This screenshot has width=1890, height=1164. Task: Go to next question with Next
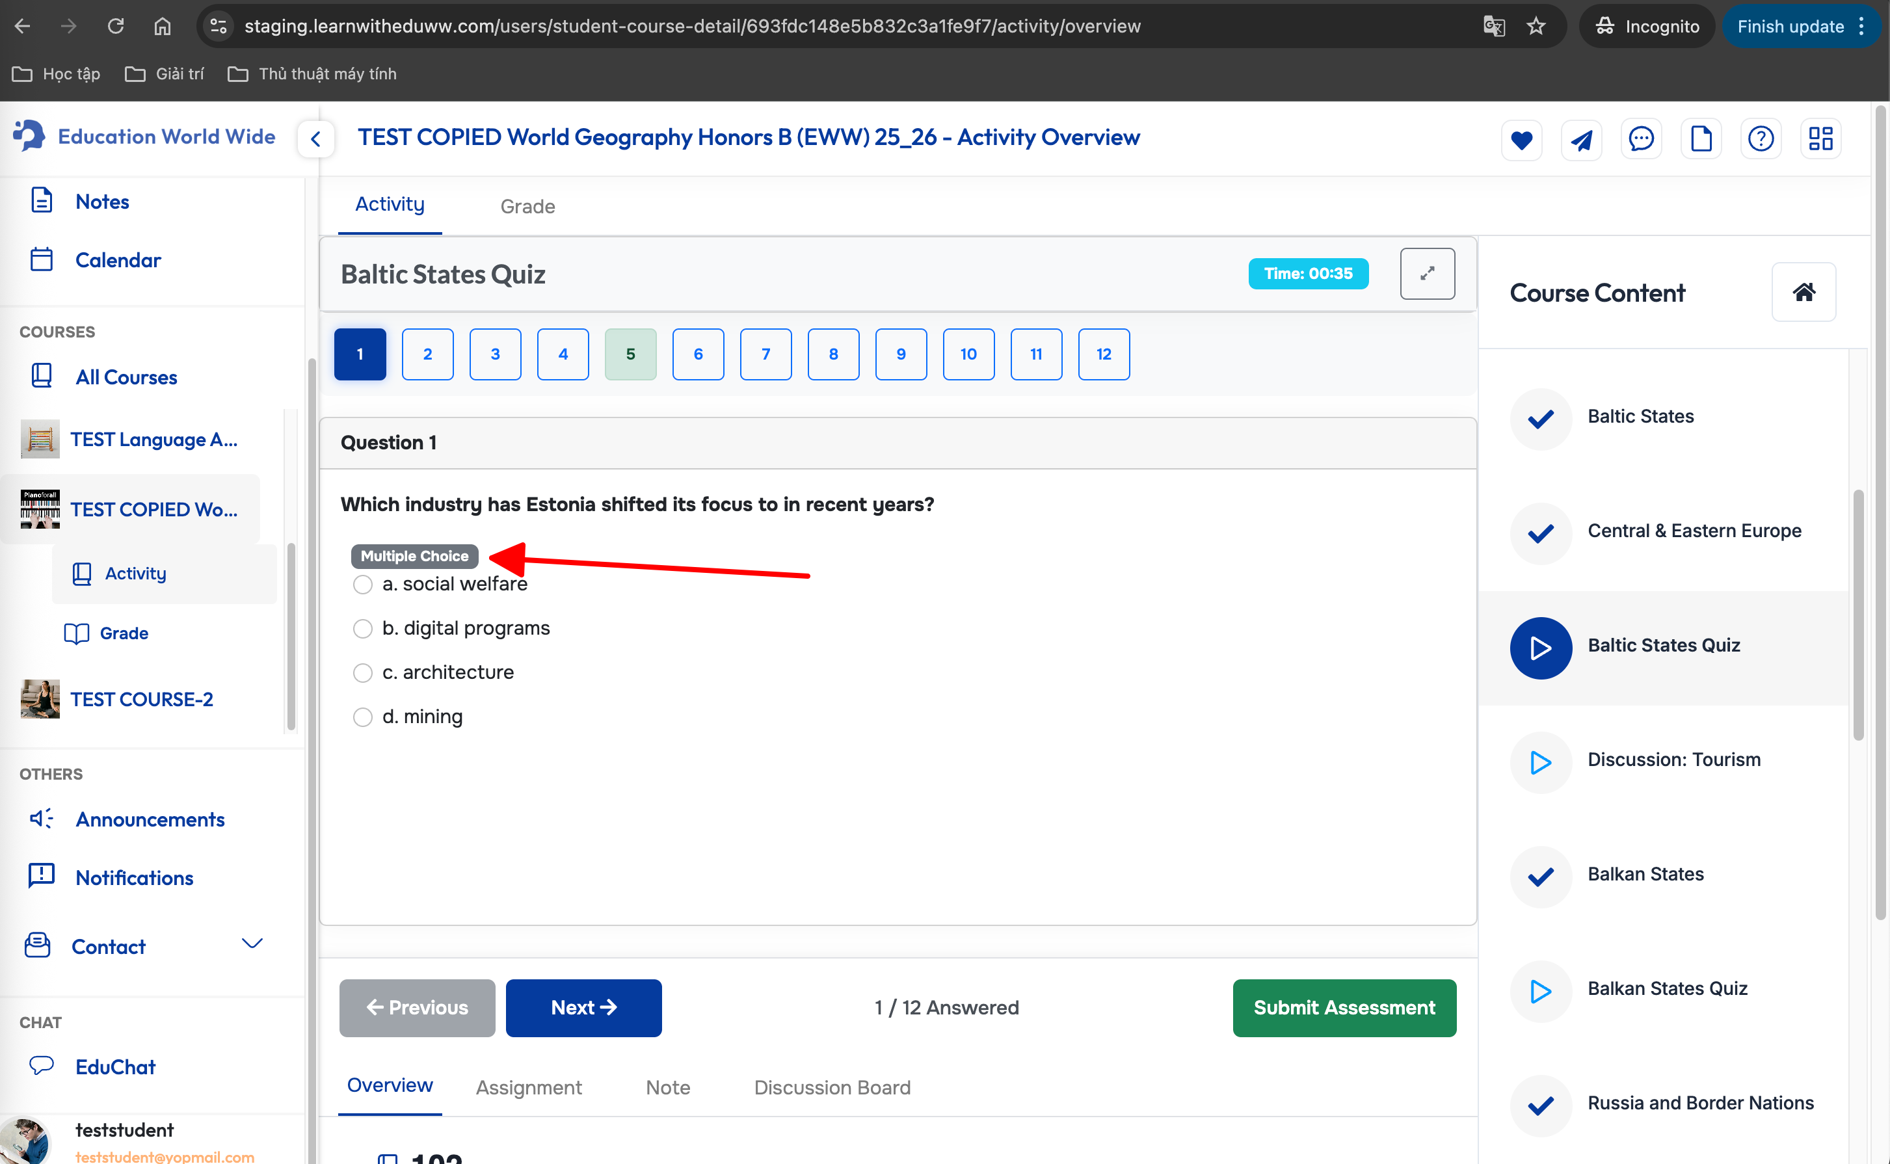[583, 1008]
